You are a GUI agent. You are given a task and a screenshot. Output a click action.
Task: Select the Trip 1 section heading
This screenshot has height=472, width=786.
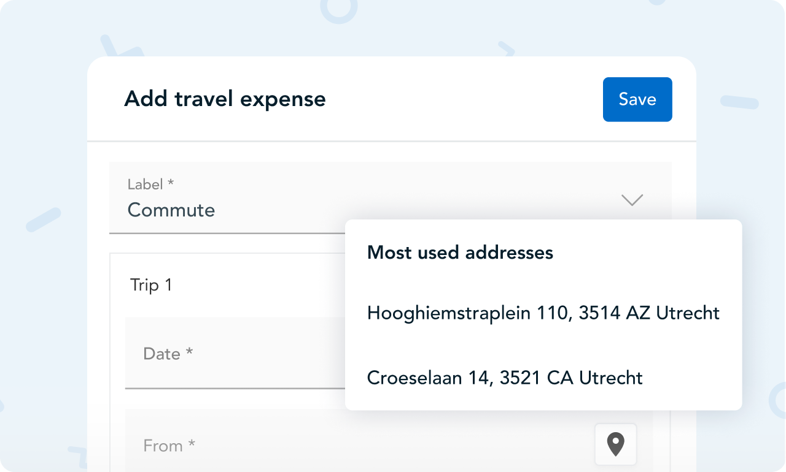[151, 285]
